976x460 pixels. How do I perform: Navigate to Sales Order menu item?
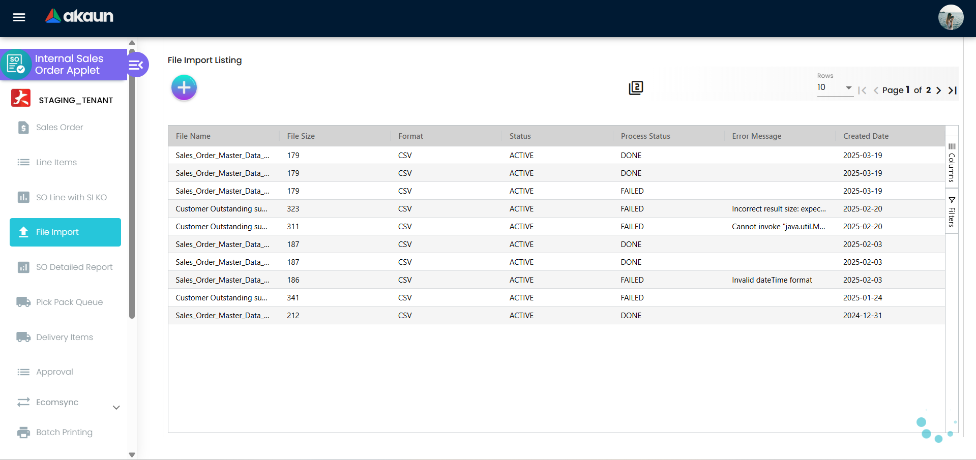pos(60,128)
